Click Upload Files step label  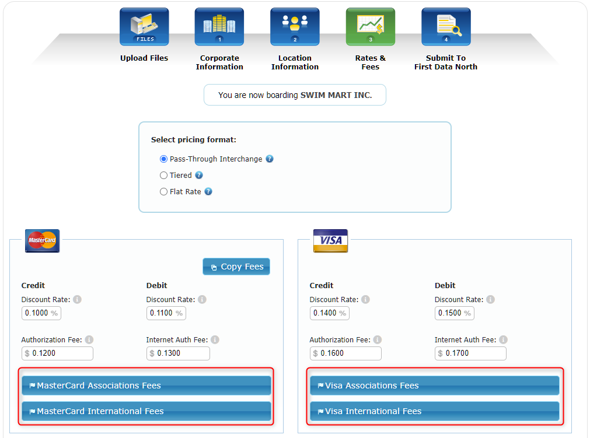(x=144, y=58)
